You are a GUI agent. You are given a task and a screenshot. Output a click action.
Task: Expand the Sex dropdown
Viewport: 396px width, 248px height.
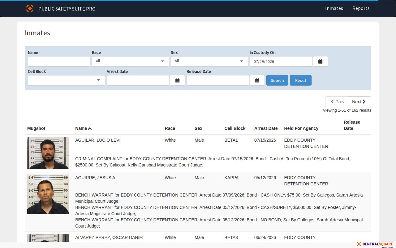[x=209, y=61]
